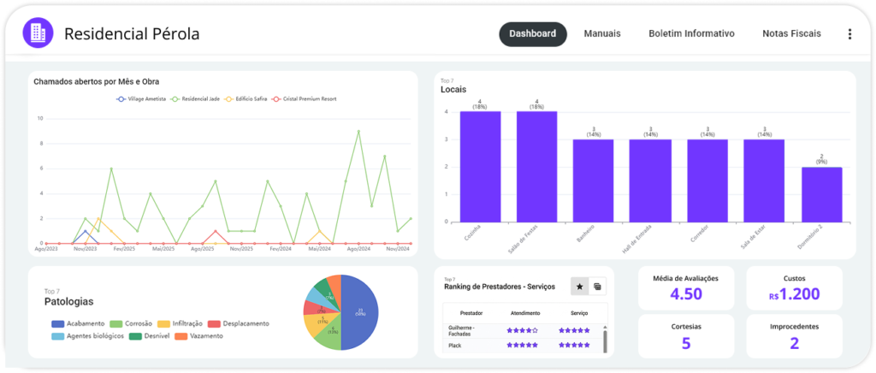Switch to the Manuais tab

(x=602, y=34)
